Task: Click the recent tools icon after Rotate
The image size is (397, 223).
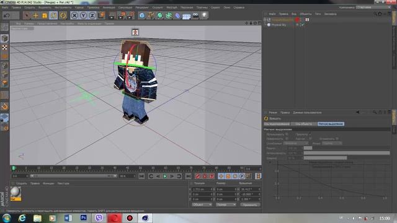Action: [63, 15]
